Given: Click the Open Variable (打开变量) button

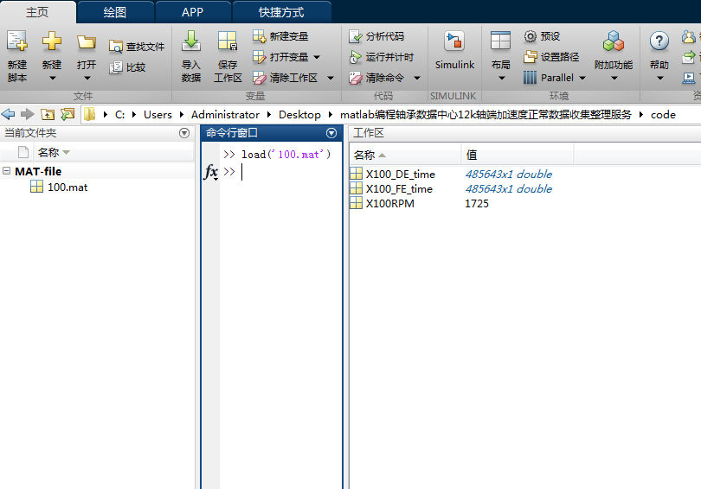Looking at the screenshot, I should click(x=280, y=57).
